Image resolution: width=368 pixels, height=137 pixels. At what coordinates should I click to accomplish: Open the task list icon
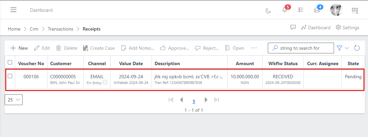(301, 10)
